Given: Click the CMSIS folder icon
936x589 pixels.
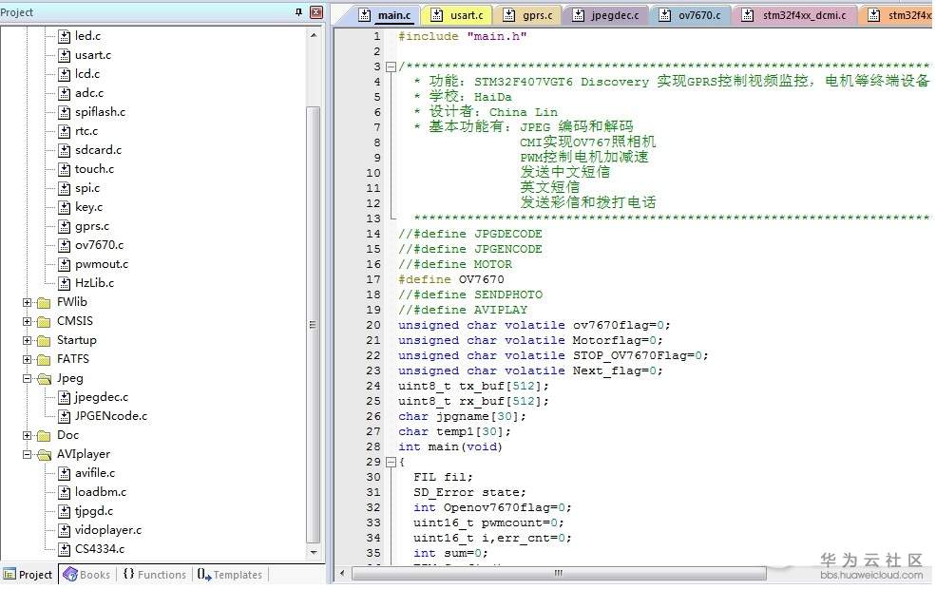Looking at the screenshot, I should 44,322.
